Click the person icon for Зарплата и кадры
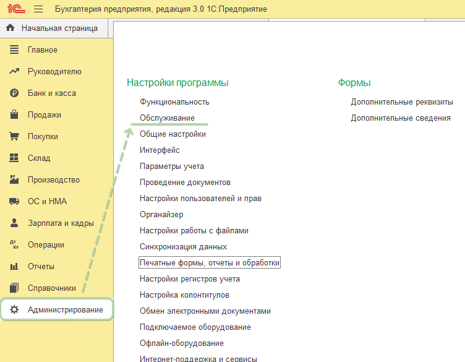 14,223
